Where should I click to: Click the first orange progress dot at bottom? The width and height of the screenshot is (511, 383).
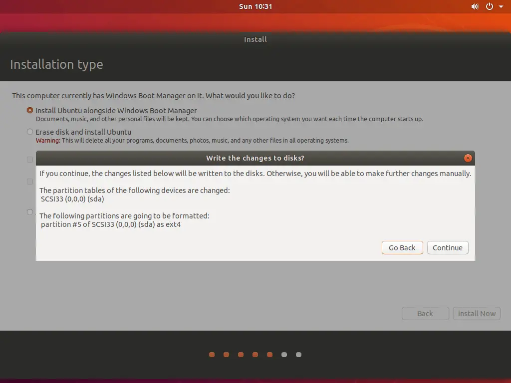(x=212, y=355)
